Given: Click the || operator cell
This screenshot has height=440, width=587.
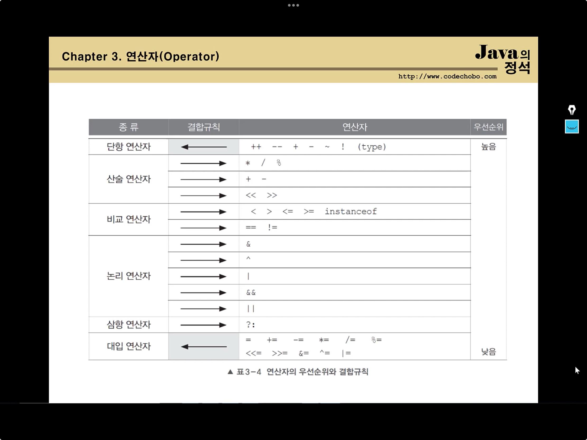Looking at the screenshot, I should coord(355,309).
